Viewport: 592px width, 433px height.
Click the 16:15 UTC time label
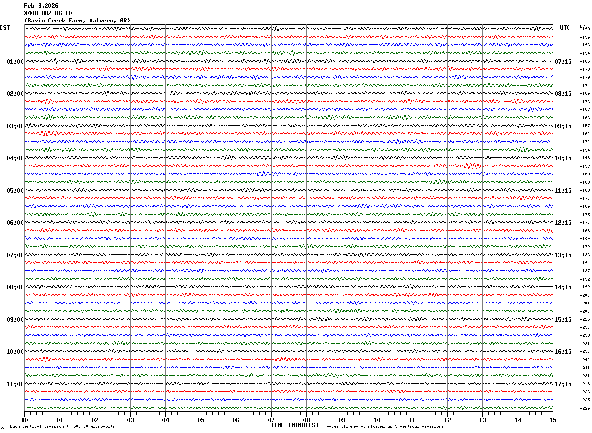pyautogui.click(x=563, y=352)
